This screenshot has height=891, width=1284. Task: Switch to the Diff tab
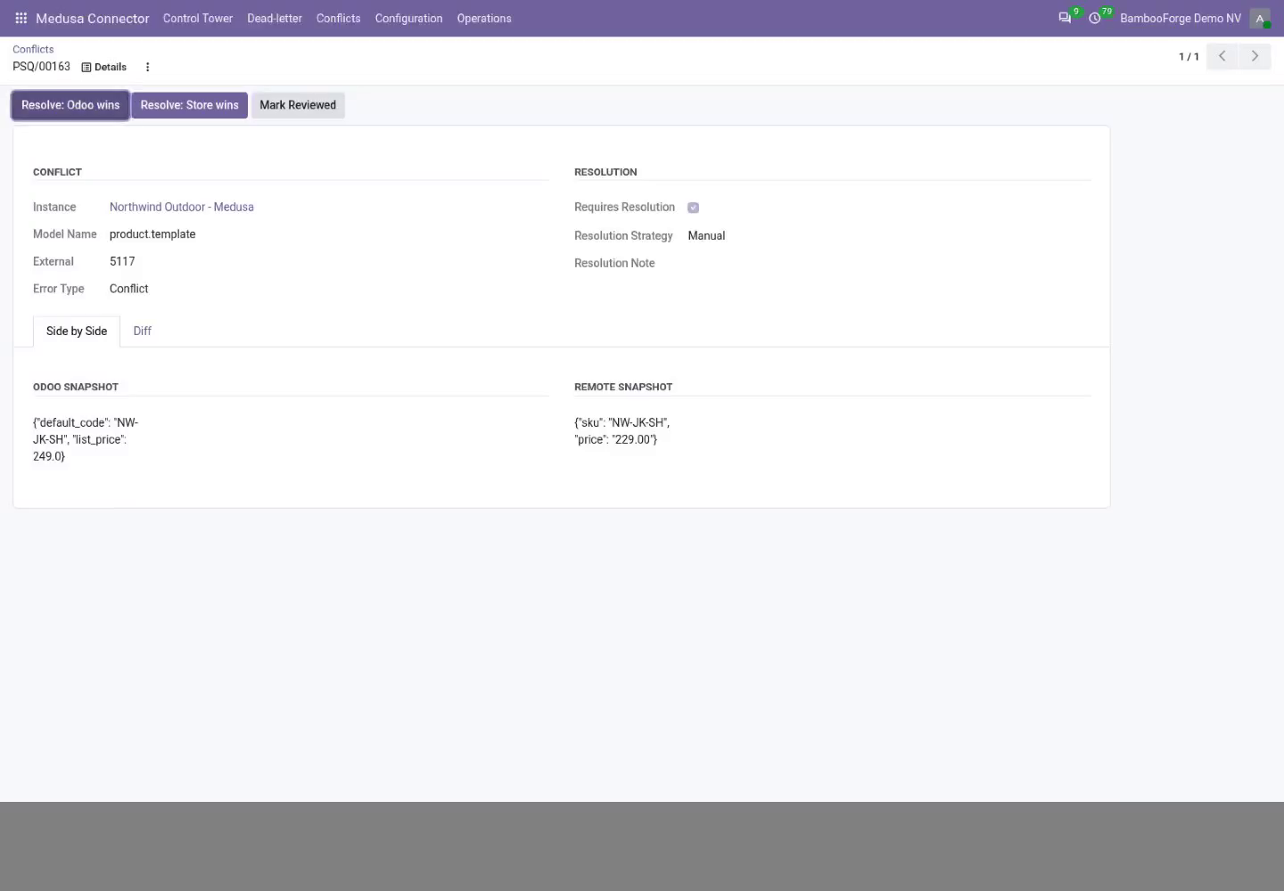coord(143,331)
